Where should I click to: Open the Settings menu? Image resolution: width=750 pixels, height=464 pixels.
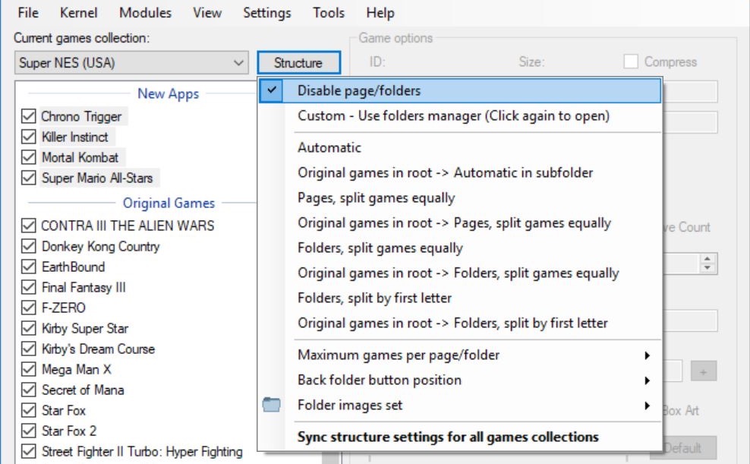[267, 12]
